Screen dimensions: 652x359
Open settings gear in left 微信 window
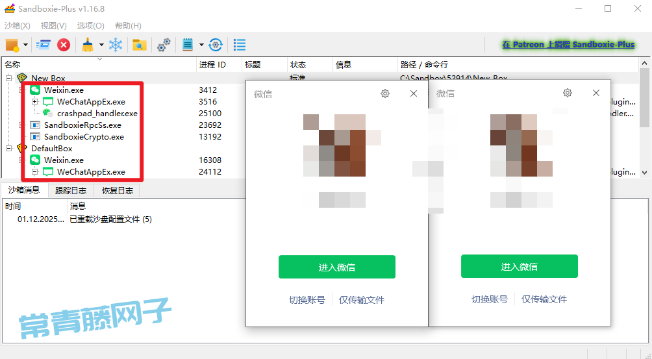[385, 93]
